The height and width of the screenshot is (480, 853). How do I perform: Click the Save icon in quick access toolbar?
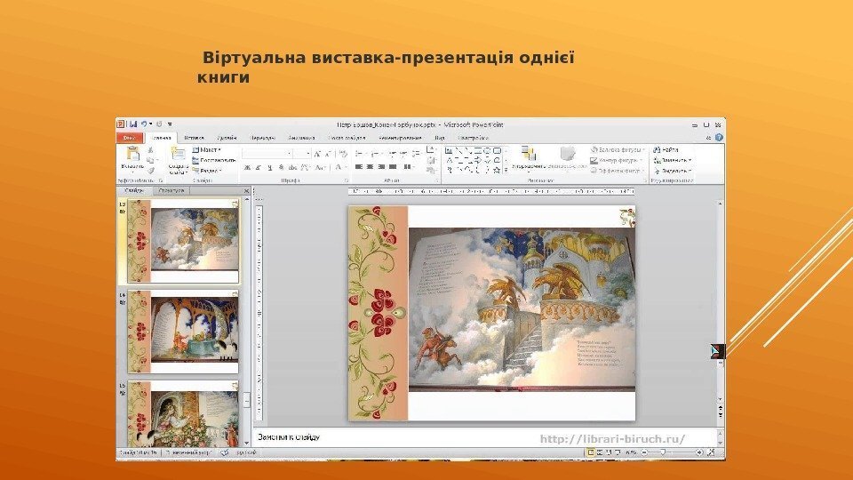click(133, 124)
